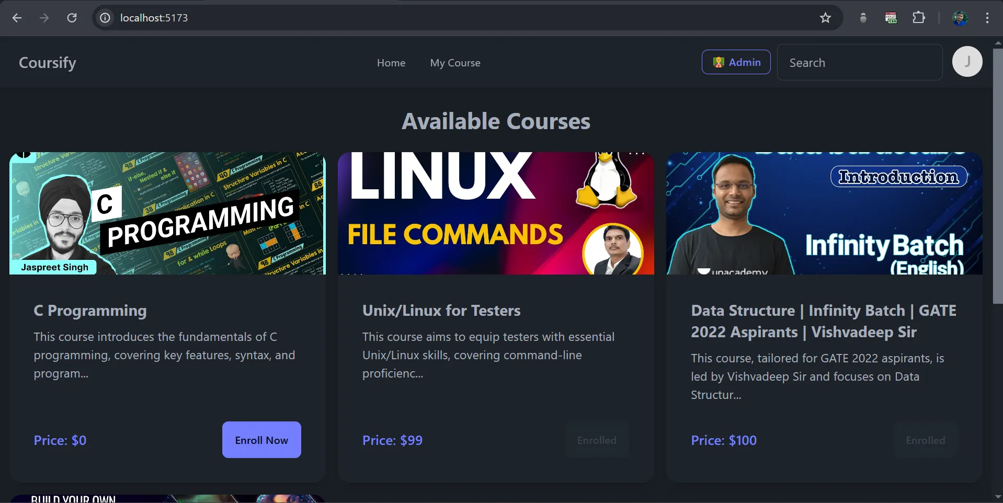The width and height of the screenshot is (1003, 503).
Task: Open the My Course nav link
Action: pos(455,63)
